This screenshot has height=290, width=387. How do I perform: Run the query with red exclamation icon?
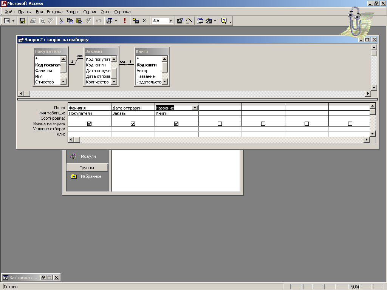[125, 21]
